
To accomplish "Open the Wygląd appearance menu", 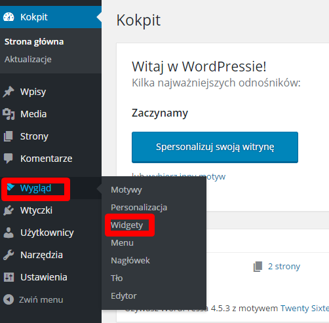I will pos(35,188).
